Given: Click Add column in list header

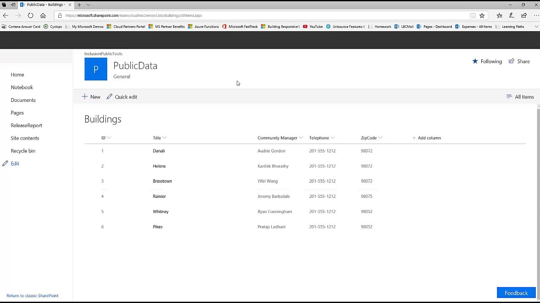Looking at the screenshot, I should coord(427,138).
